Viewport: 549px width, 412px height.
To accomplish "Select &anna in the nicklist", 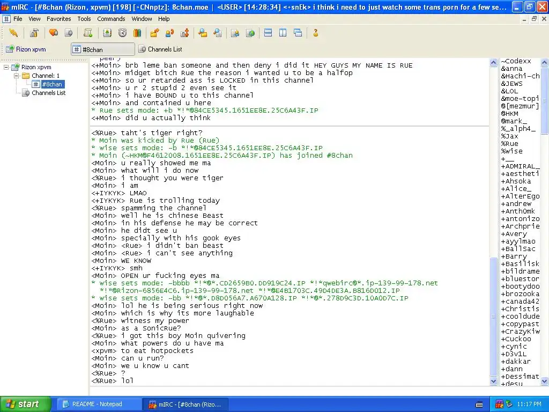I will coord(511,69).
